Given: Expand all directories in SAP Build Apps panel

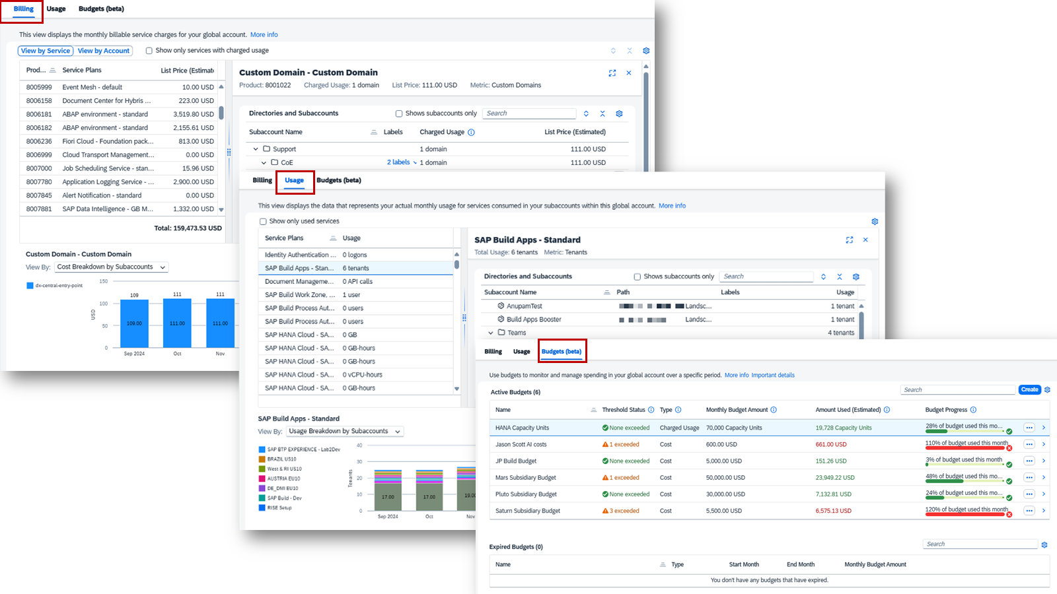Looking at the screenshot, I should pyautogui.click(x=823, y=277).
